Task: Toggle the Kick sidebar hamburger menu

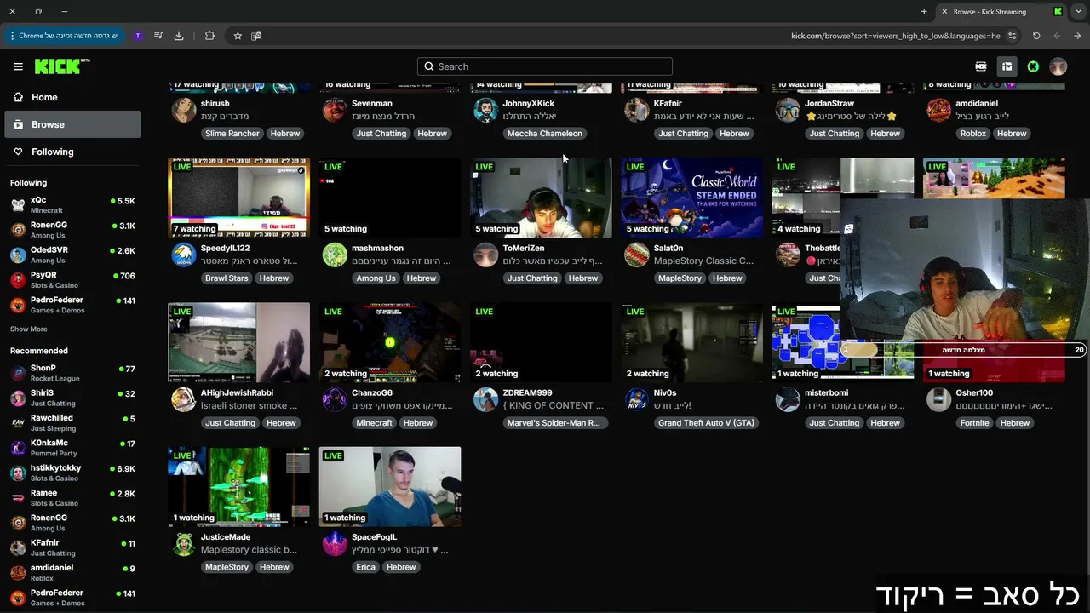Action: tap(18, 66)
